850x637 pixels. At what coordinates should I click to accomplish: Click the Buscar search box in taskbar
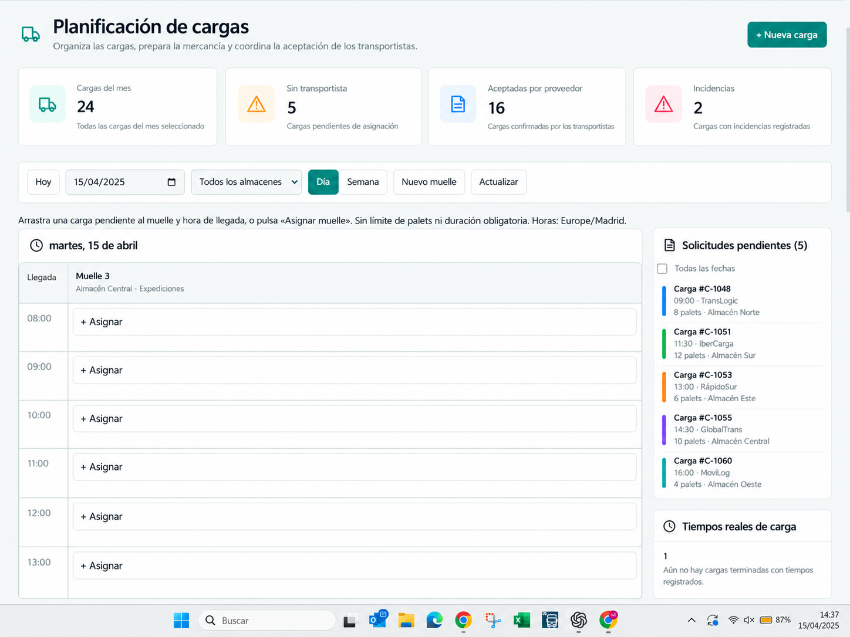pos(267,620)
